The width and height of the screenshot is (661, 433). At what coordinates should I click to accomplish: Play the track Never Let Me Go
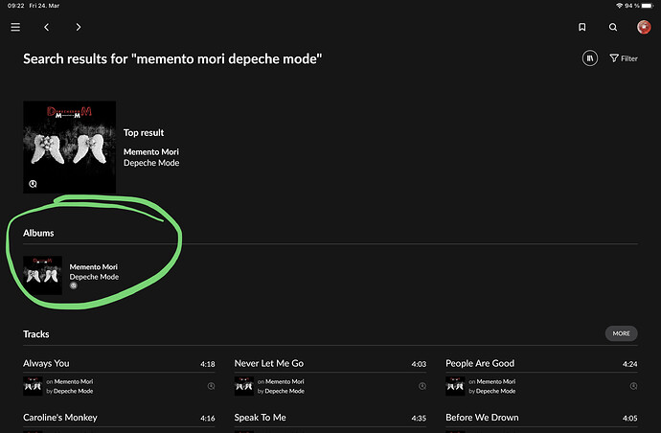[268, 364]
